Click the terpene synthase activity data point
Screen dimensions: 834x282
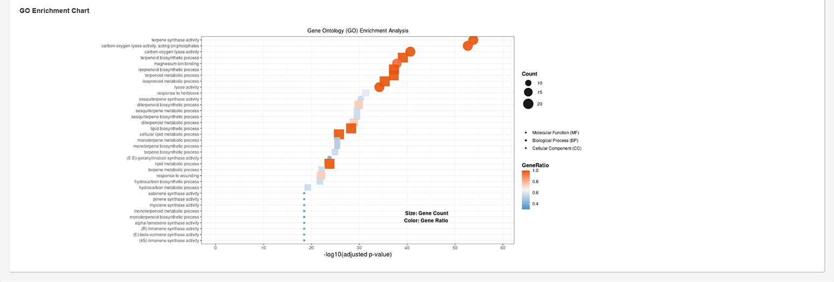click(x=473, y=40)
